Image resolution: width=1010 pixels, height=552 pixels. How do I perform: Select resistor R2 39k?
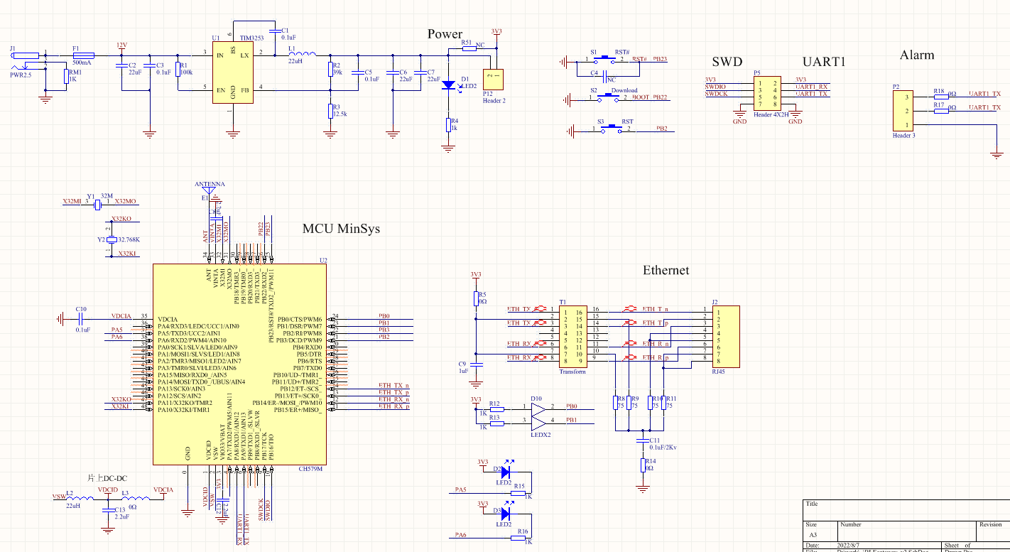[x=329, y=69]
